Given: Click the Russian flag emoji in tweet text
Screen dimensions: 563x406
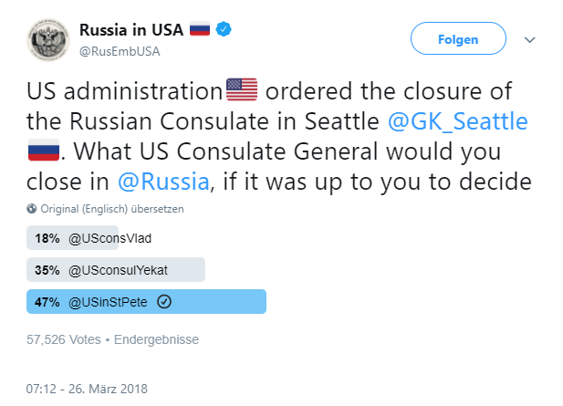Looking at the screenshot, I should click(43, 151).
